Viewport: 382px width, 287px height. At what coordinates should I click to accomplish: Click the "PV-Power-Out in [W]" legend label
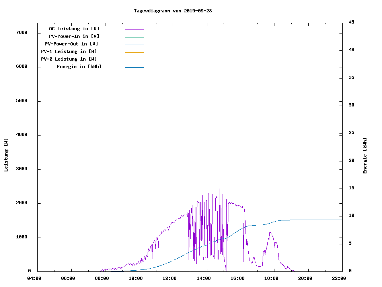(x=72, y=44)
